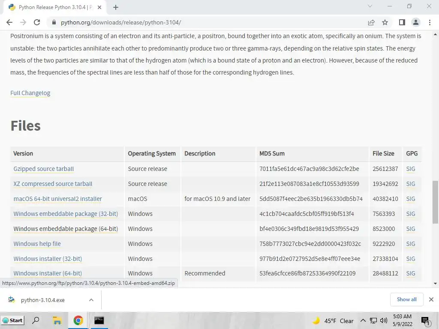
Task: Share this page via share icon
Action: pos(371,22)
